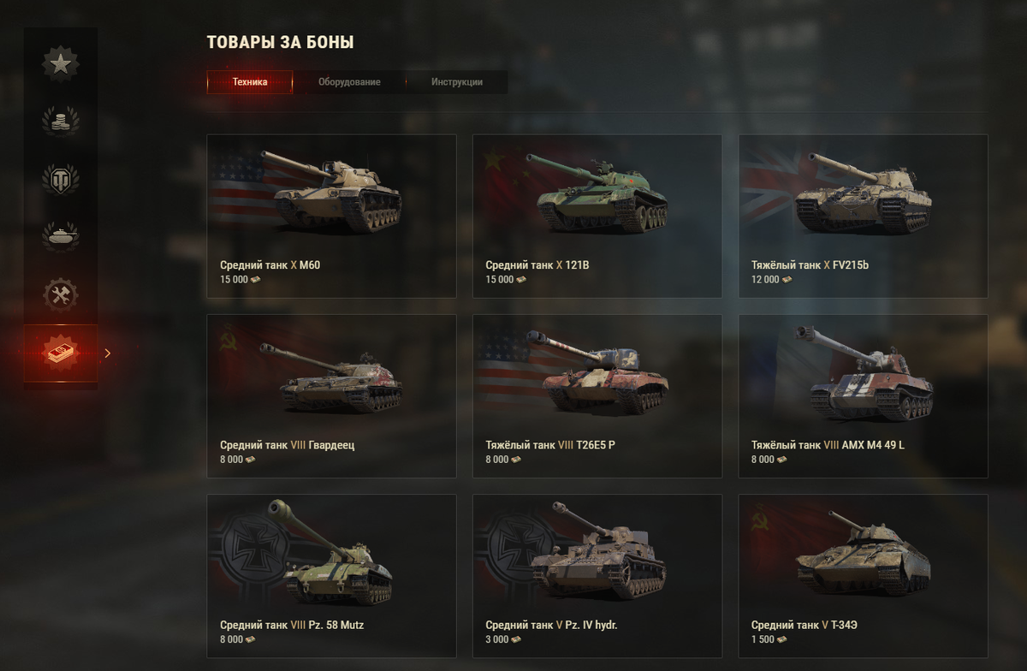Viewport: 1027px width, 671px height.
Task: Select the AMX M4 49 L card
Action: (864, 396)
